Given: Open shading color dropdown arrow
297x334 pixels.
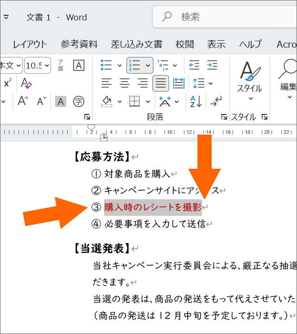Looking at the screenshot, I should (x=120, y=101).
